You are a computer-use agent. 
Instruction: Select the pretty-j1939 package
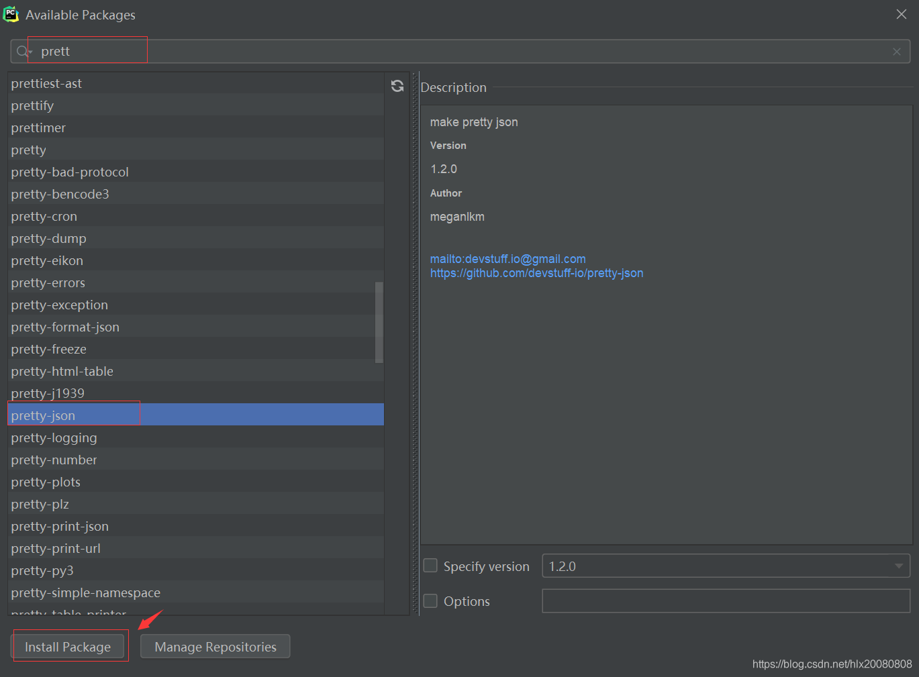196,393
